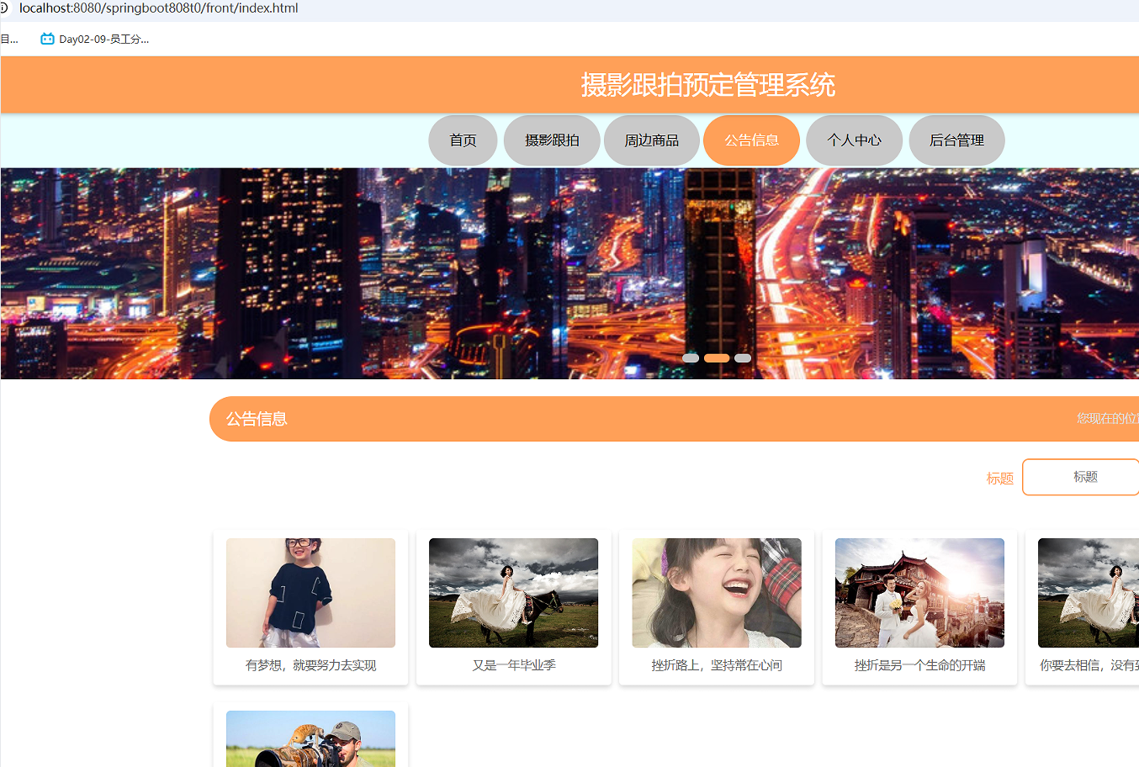Open the 首页 navigation tab
Screen dimensions: 1139x767
coord(463,140)
